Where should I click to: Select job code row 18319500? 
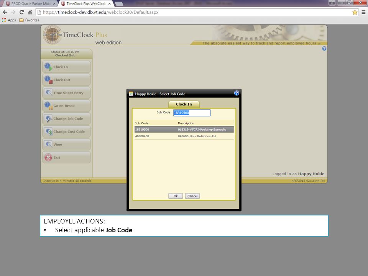click(184, 130)
